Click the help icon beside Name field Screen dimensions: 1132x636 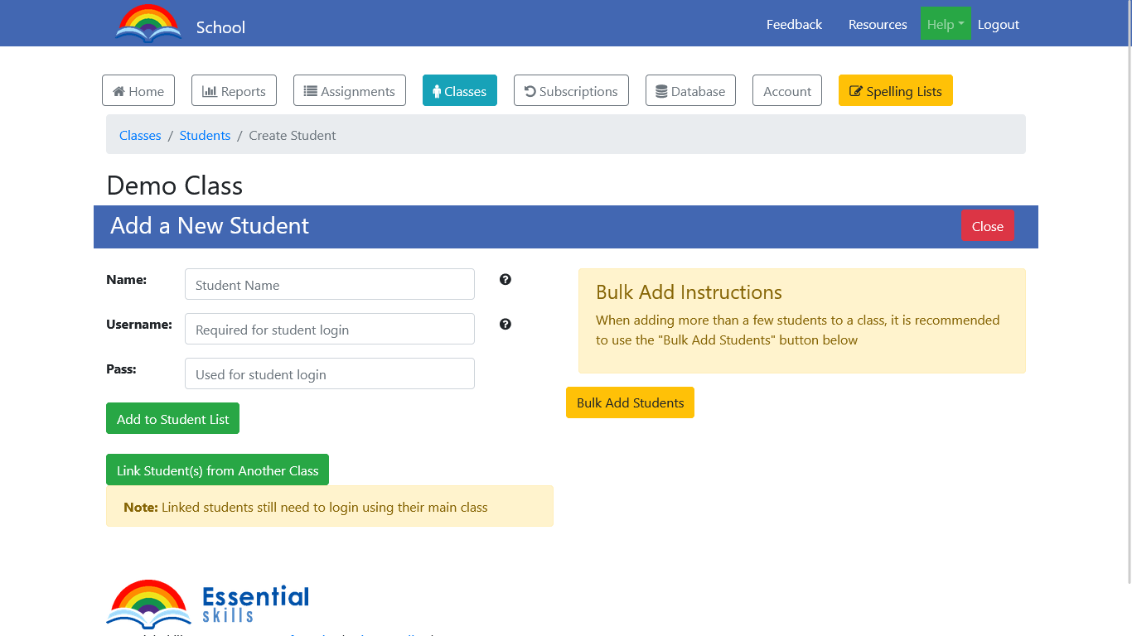pos(506,280)
